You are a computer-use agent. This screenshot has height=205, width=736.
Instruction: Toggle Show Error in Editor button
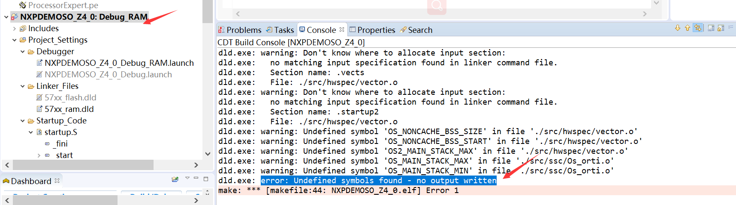coord(698,28)
